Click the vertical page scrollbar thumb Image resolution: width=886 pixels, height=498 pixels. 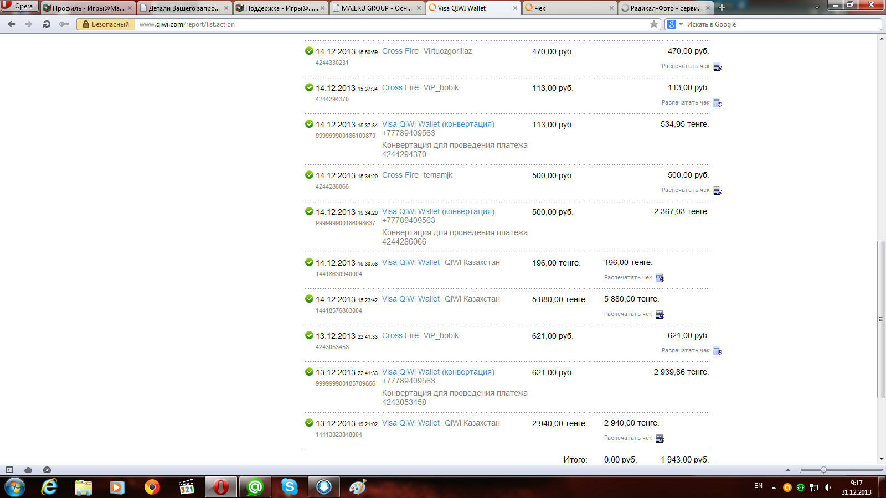tap(881, 319)
